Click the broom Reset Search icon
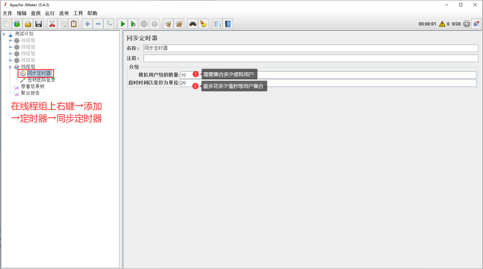The height and width of the screenshot is (269, 483). point(204,24)
